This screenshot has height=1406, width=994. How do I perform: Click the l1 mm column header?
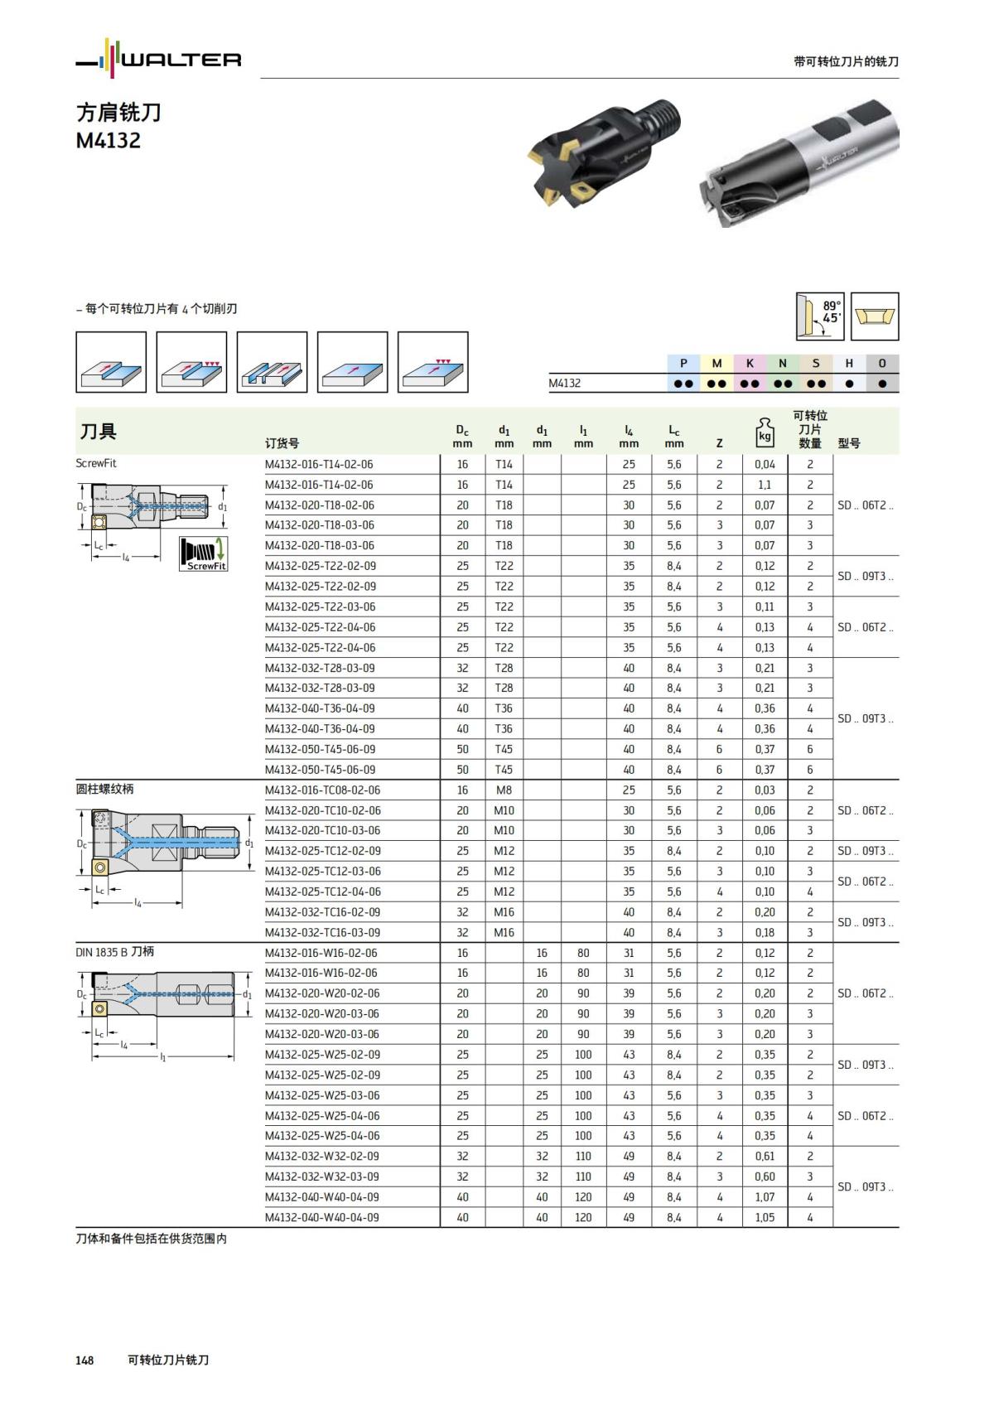point(583,437)
